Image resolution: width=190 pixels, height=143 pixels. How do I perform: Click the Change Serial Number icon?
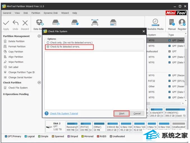5,77
